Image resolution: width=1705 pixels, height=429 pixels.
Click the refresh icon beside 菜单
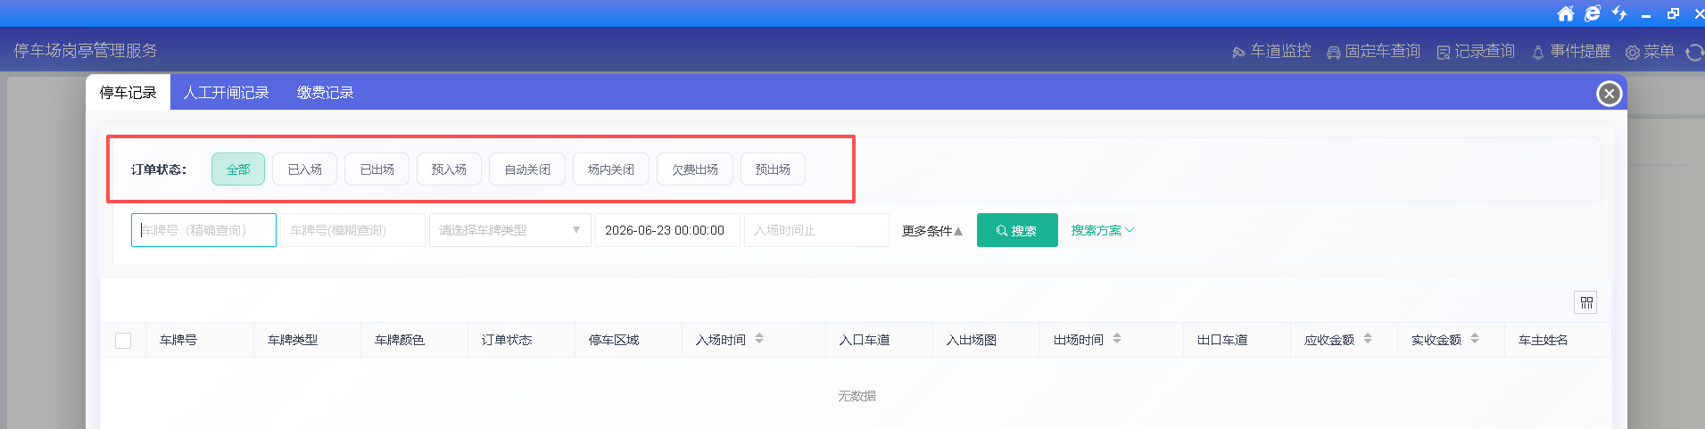1694,53
